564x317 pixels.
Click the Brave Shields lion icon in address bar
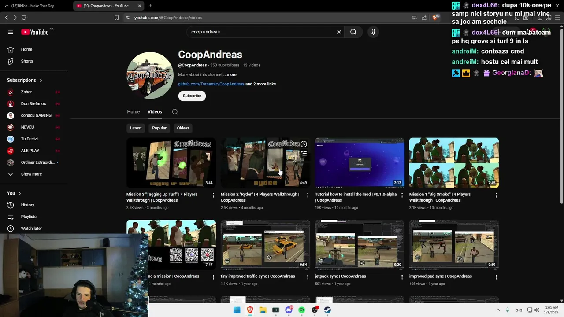pyautogui.click(x=435, y=18)
